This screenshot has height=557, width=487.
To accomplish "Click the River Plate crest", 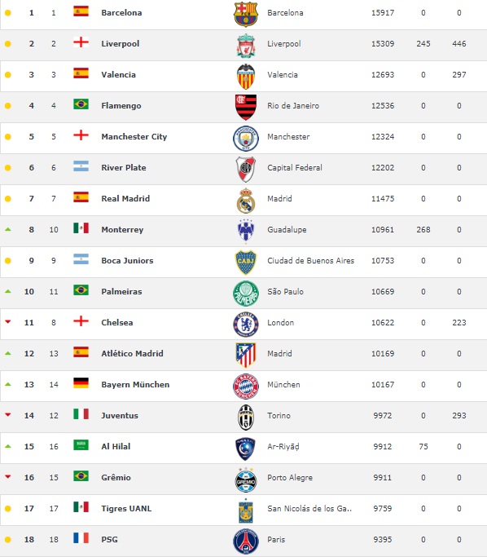I will [246, 169].
